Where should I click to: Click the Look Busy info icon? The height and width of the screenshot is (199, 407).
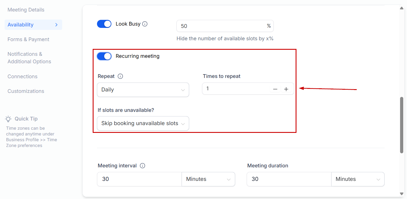(x=145, y=24)
